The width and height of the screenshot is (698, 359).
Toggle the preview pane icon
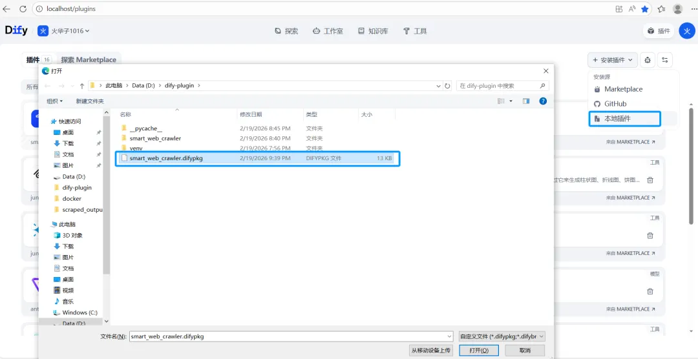point(526,101)
